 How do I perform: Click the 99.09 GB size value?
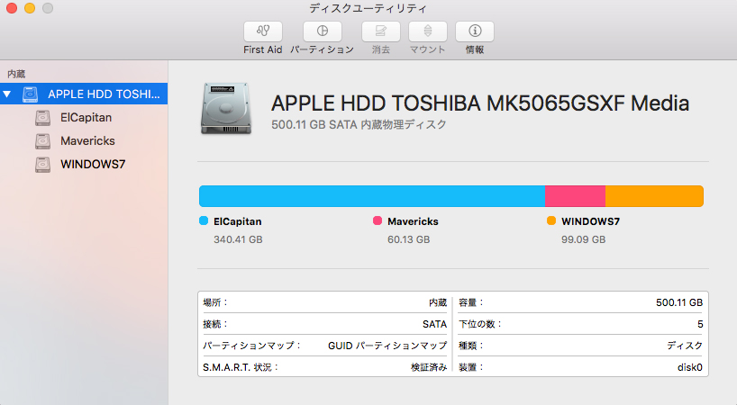pyautogui.click(x=583, y=239)
